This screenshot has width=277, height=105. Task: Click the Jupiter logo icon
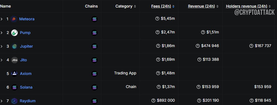[15, 47]
